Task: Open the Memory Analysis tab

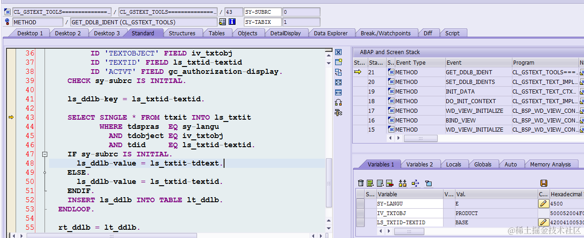Action: (550, 164)
